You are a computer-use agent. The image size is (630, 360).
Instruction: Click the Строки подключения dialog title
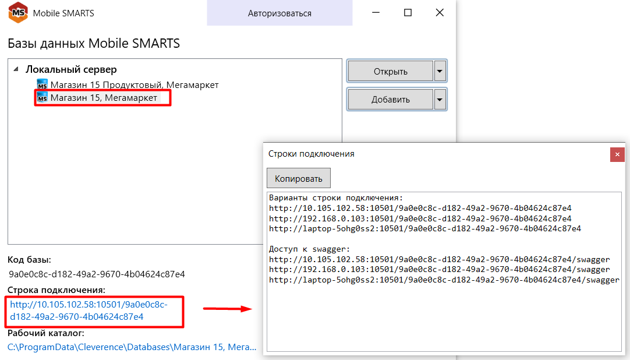coord(312,154)
